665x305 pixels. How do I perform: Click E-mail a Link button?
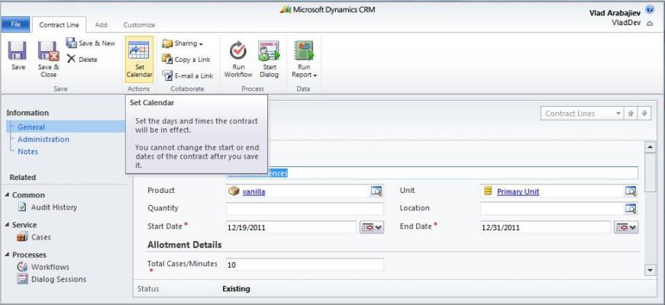(188, 75)
